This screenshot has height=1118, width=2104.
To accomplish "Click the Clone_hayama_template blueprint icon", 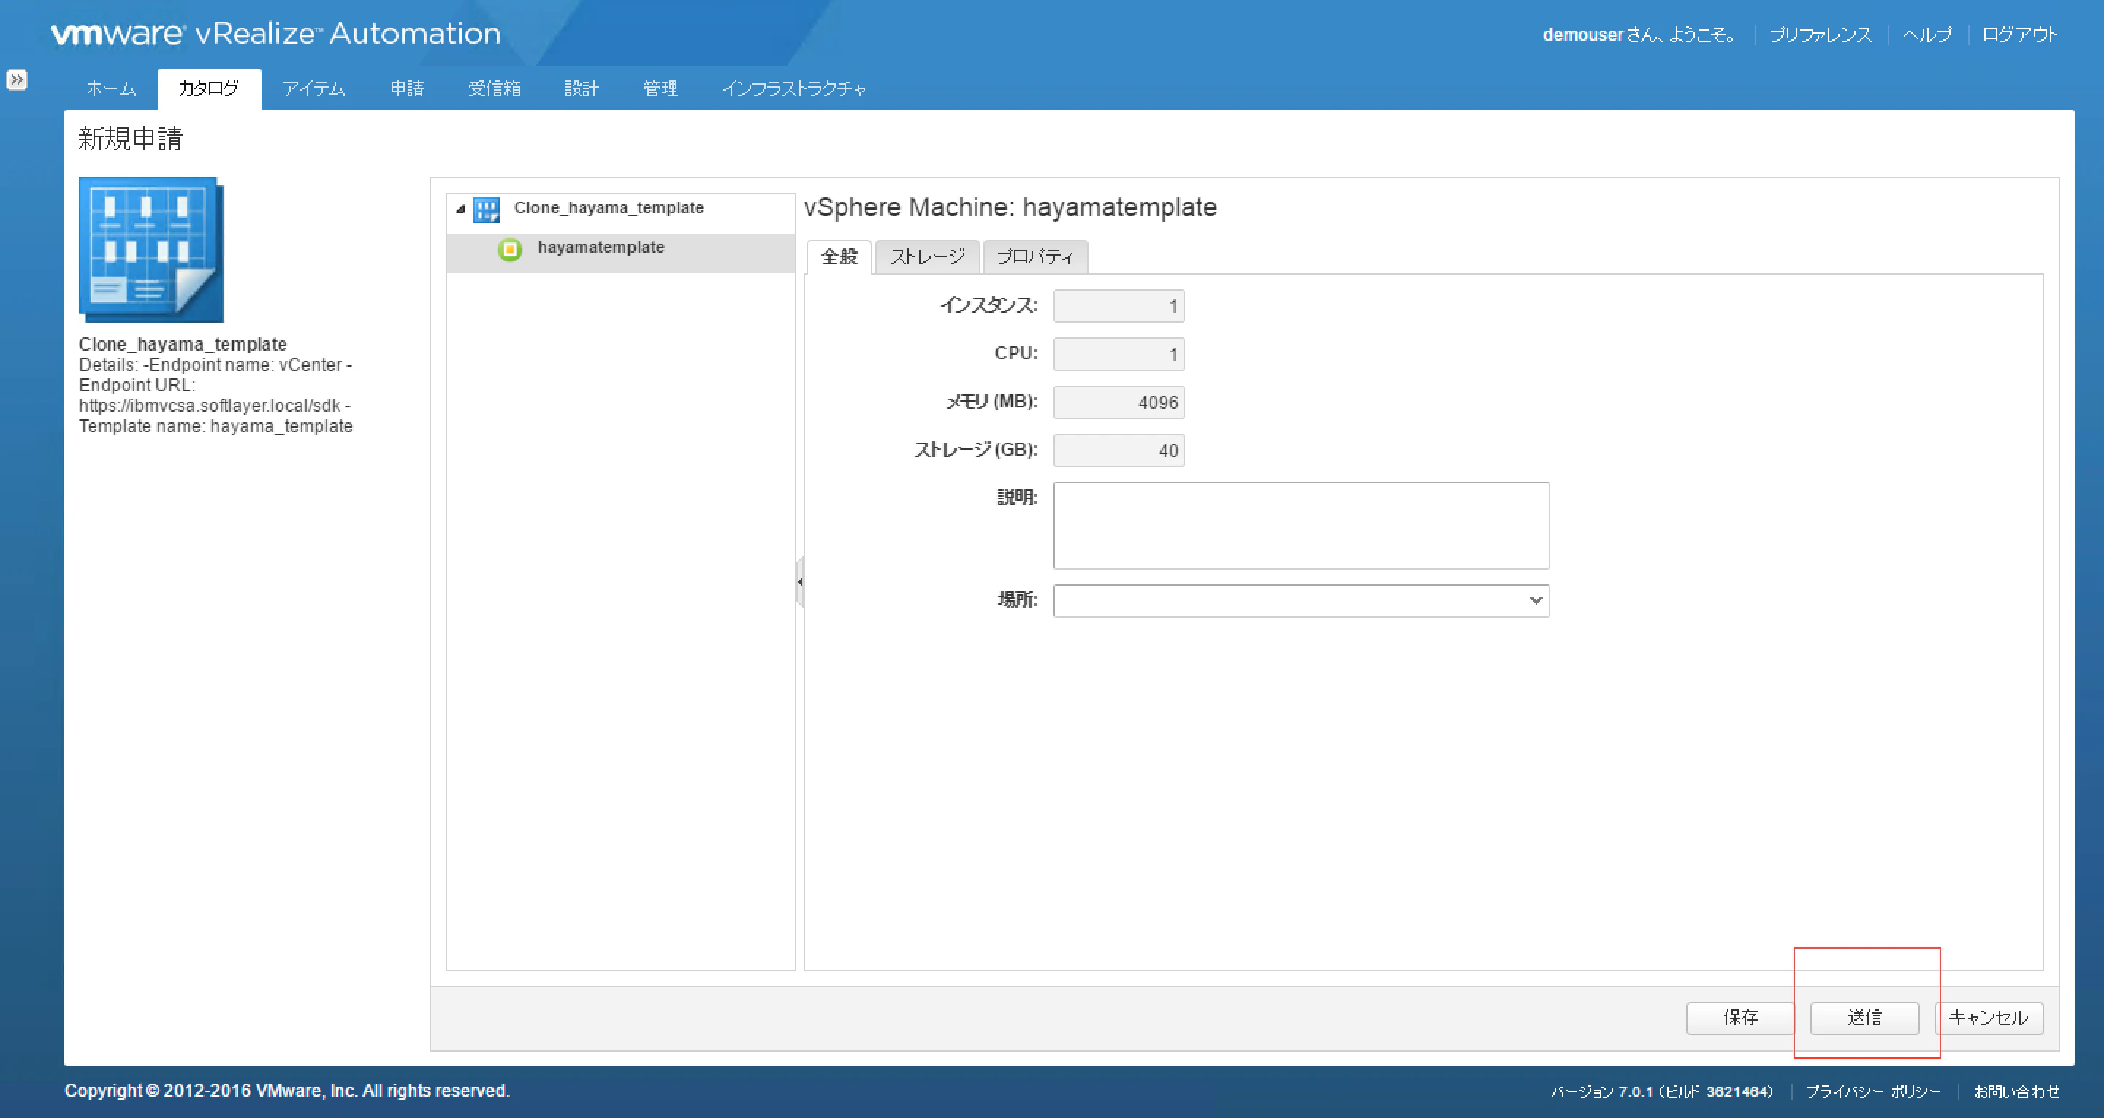I will click(x=487, y=209).
